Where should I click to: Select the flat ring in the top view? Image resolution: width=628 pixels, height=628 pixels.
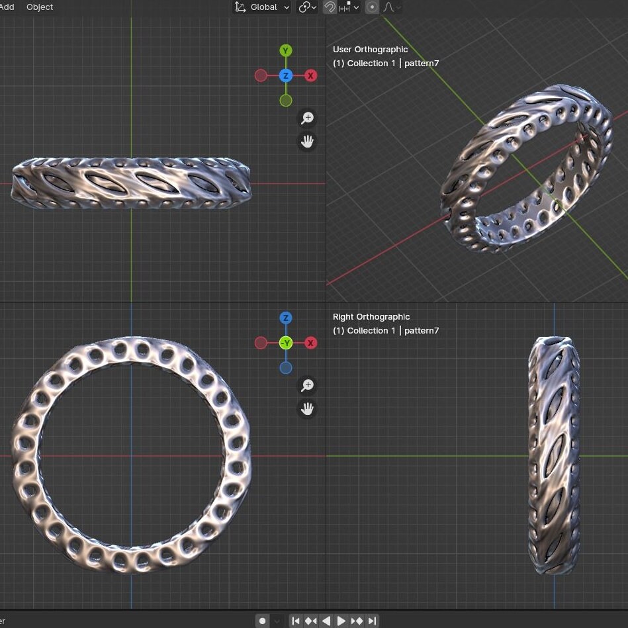[131, 183]
